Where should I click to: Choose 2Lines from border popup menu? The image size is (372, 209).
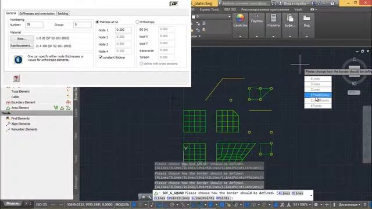tap(318, 89)
